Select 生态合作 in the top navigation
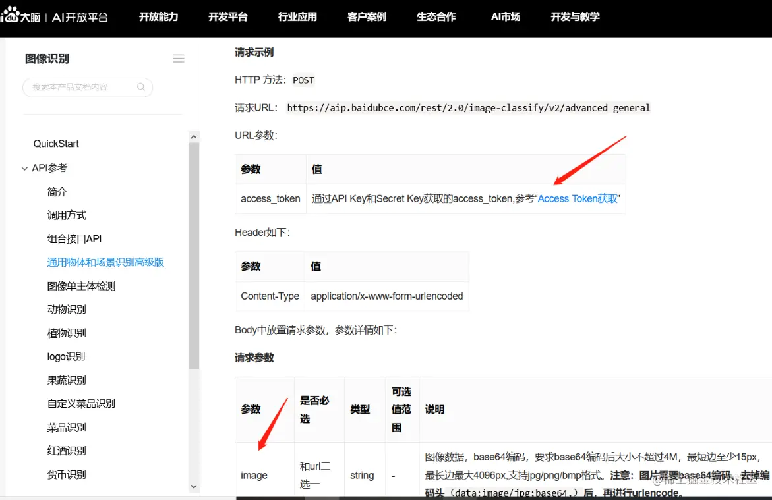This screenshot has height=500, width=772. (x=436, y=18)
